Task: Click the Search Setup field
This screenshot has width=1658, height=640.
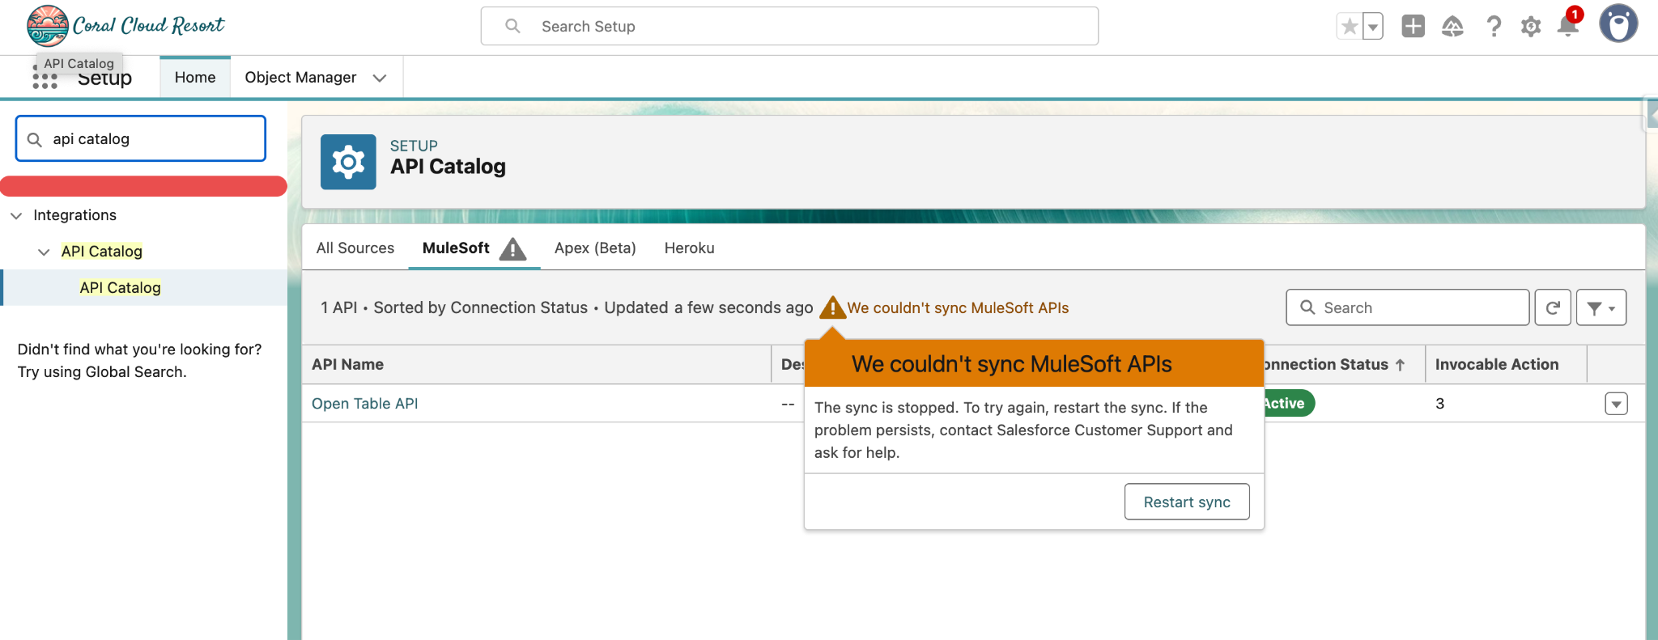Action: coord(789,27)
